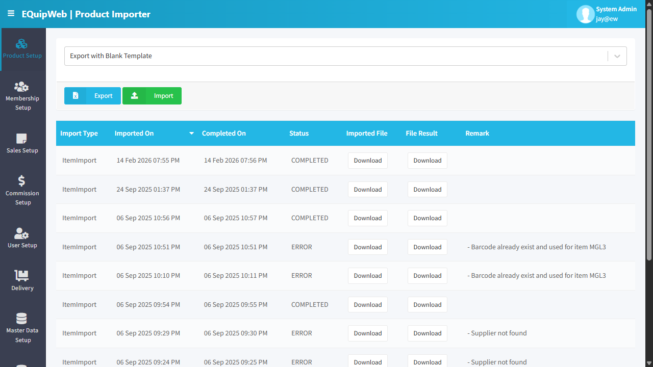The width and height of the screenshot is (653, 367).
Task: Click 'Supplier not found' in 09:29 PM row
Action: pyautogui.click(x=497, y=333)
